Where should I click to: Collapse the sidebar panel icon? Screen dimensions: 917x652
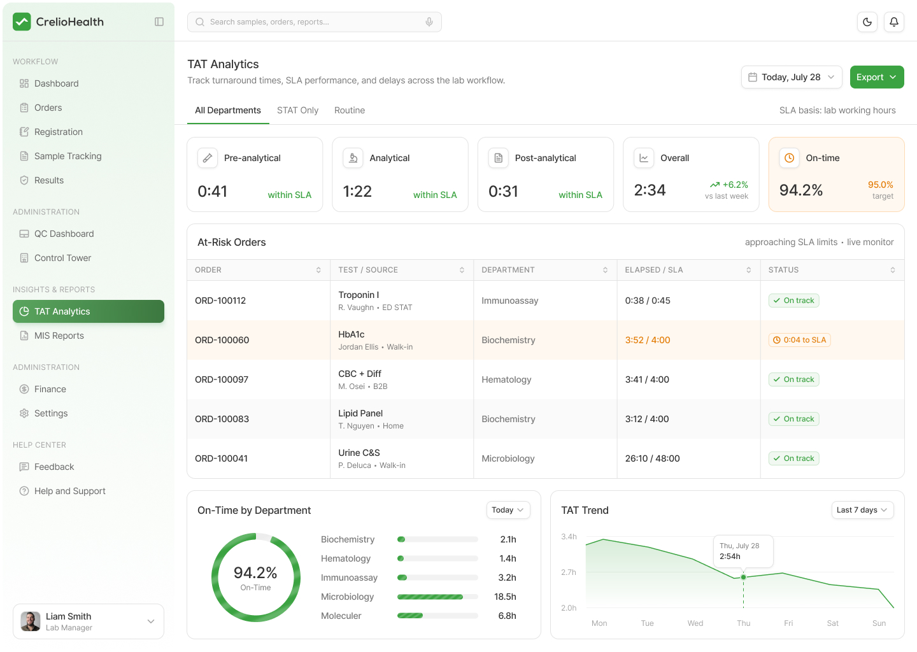[159, 22]
